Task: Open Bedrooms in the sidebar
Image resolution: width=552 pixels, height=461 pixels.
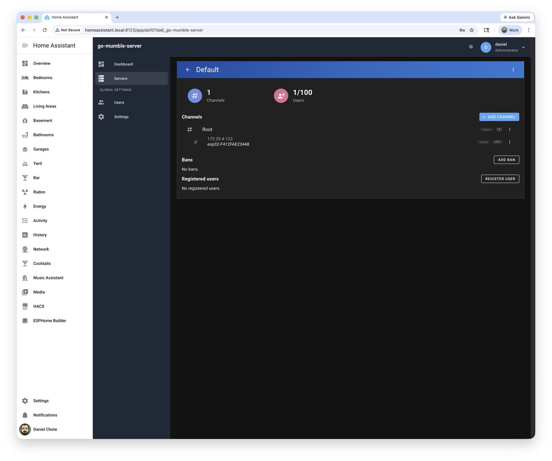Action: tap(54, 78)
